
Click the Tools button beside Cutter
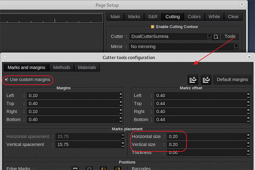230,36
